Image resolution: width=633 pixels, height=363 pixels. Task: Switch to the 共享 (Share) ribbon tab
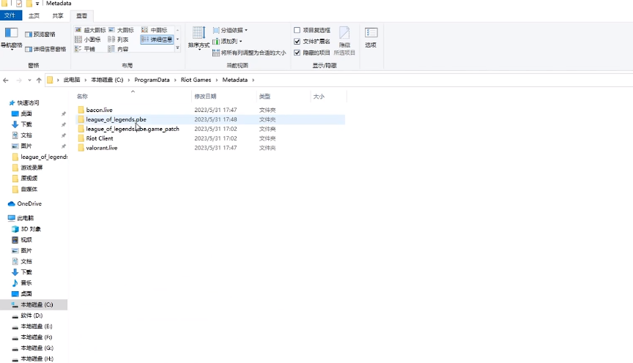pos(58,15)
